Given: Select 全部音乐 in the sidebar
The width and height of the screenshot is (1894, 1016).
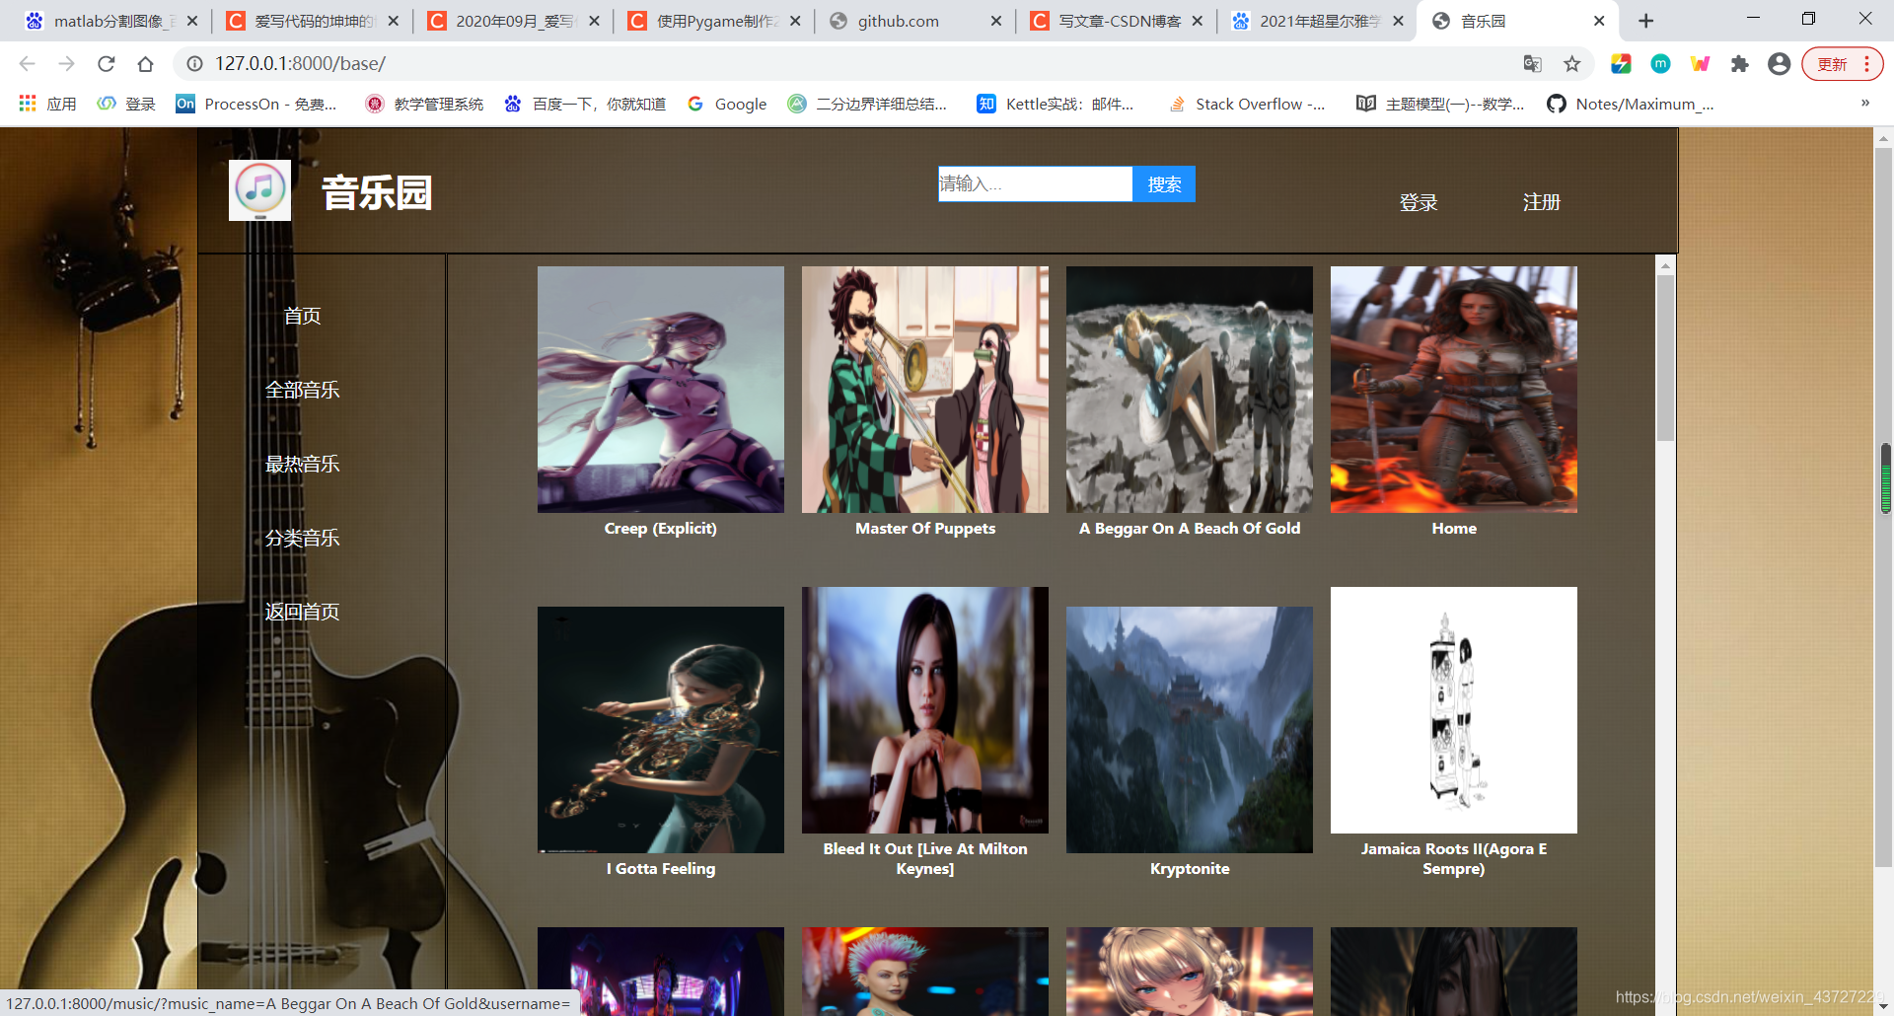Looking at the screenshot, I should 302,390.
